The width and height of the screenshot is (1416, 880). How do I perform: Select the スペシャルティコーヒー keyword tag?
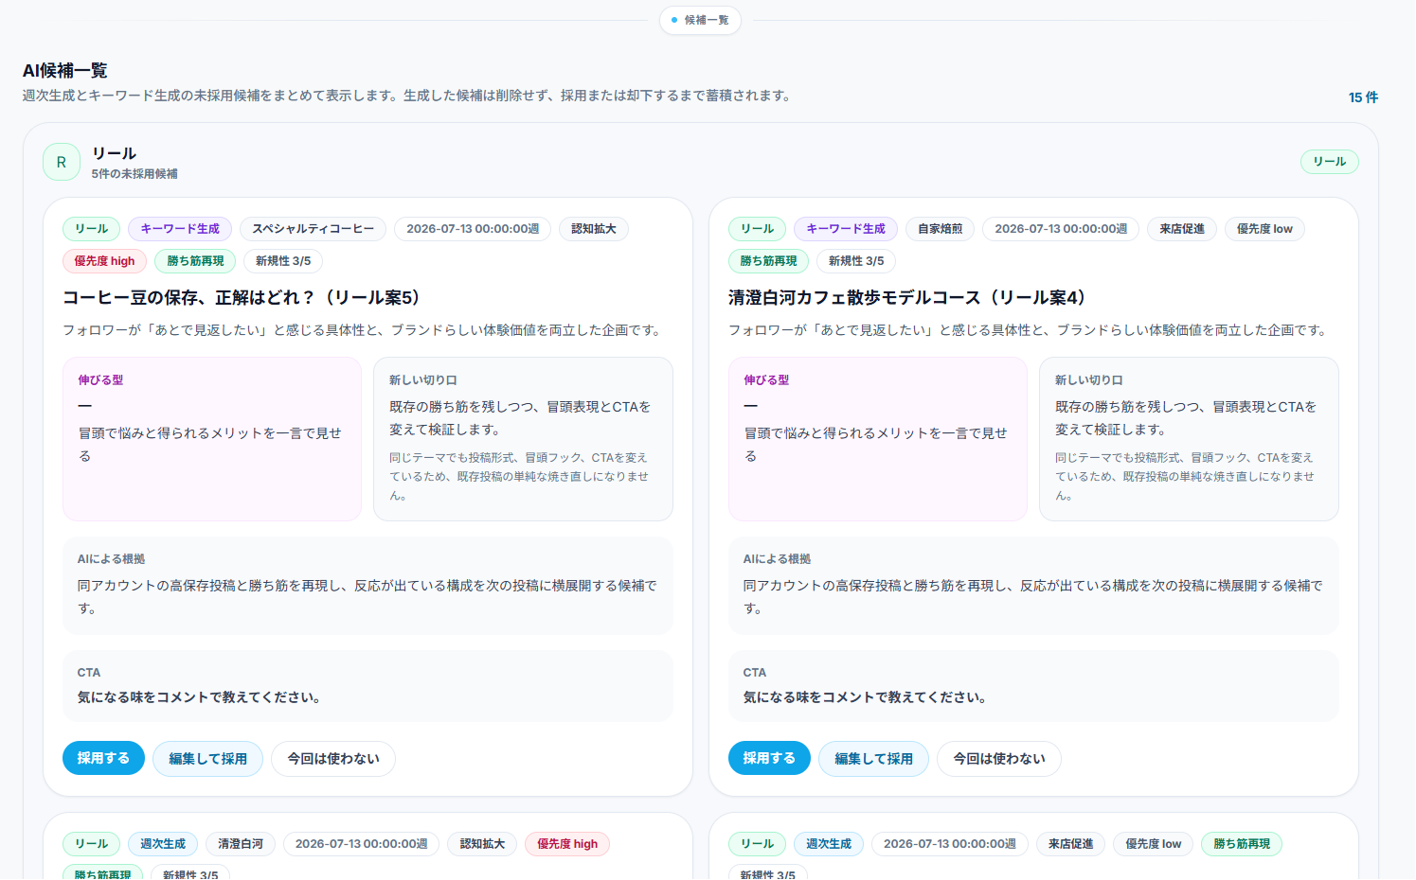(313, 229)
